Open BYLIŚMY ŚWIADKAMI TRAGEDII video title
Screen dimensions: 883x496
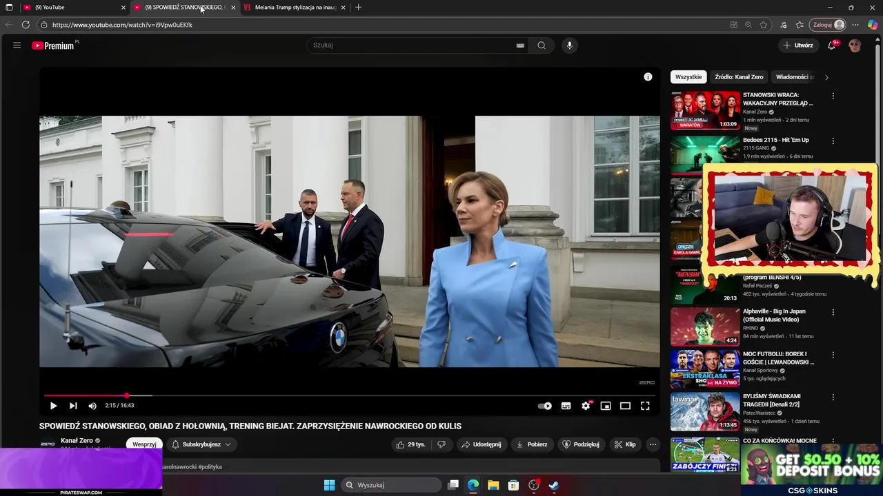click(x=771, y=400)
